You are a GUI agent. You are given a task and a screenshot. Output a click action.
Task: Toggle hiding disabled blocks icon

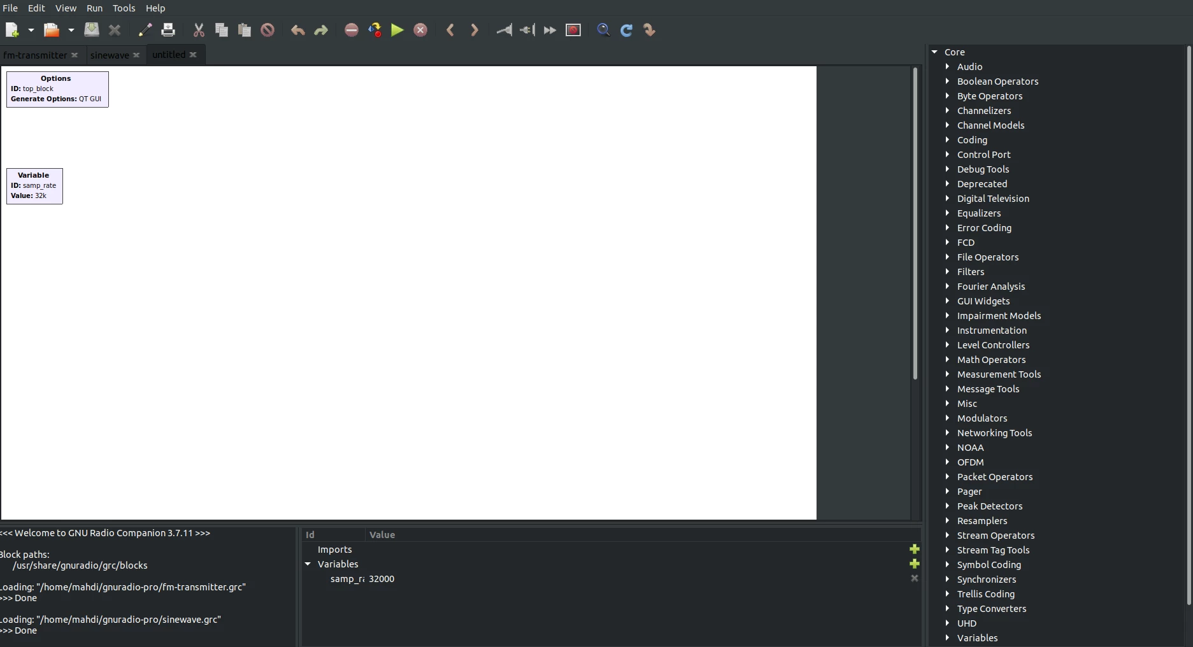tap(573, 30)
